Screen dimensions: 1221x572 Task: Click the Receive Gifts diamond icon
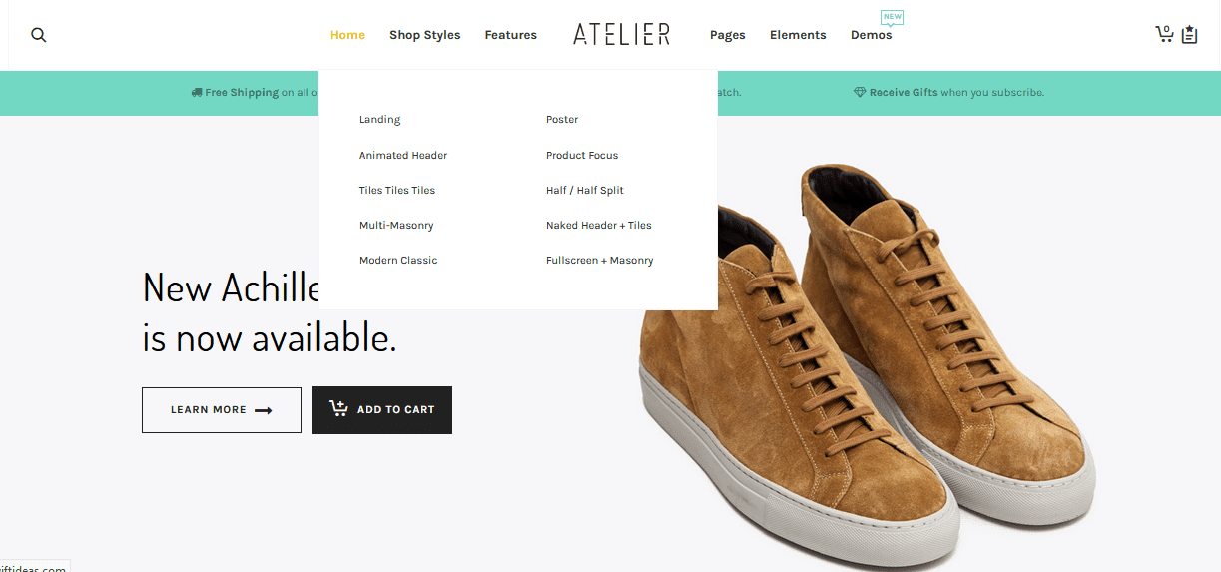pyautogui.click(x=860, y=92)
